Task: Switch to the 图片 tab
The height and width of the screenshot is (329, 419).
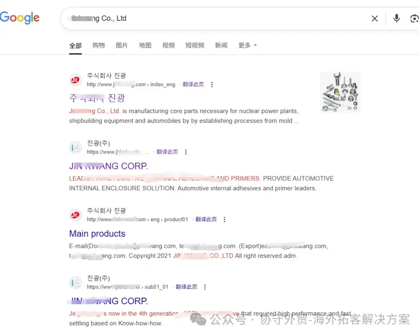Action: tap(122, 46)
